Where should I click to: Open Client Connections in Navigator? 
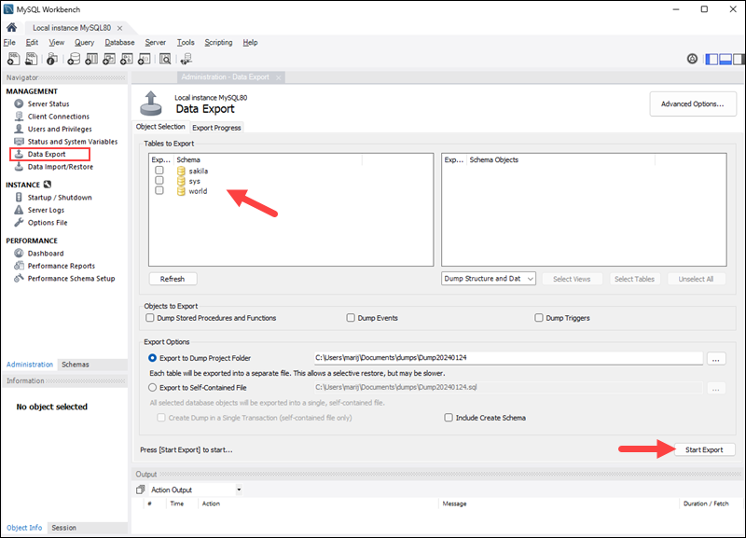58,117
